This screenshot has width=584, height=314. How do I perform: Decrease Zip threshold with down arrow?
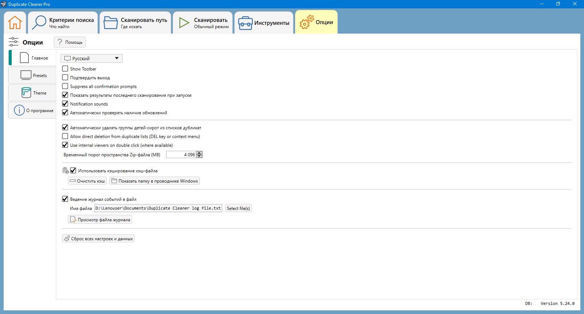click(x=199, y=156)
